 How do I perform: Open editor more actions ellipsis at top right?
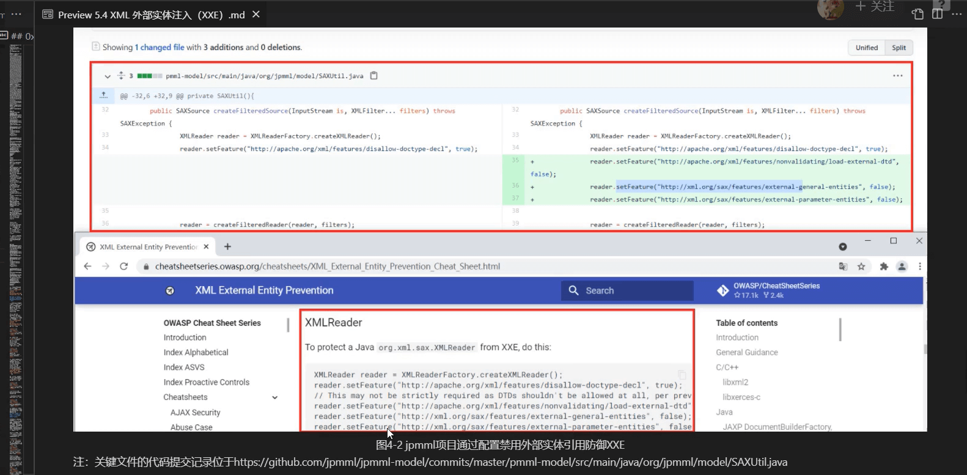957,13
